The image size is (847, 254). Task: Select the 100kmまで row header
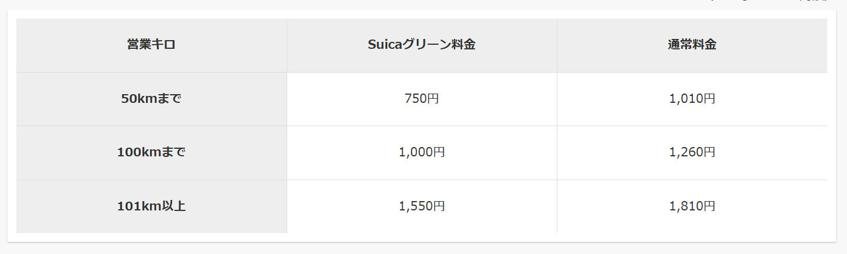pos(151,152)
